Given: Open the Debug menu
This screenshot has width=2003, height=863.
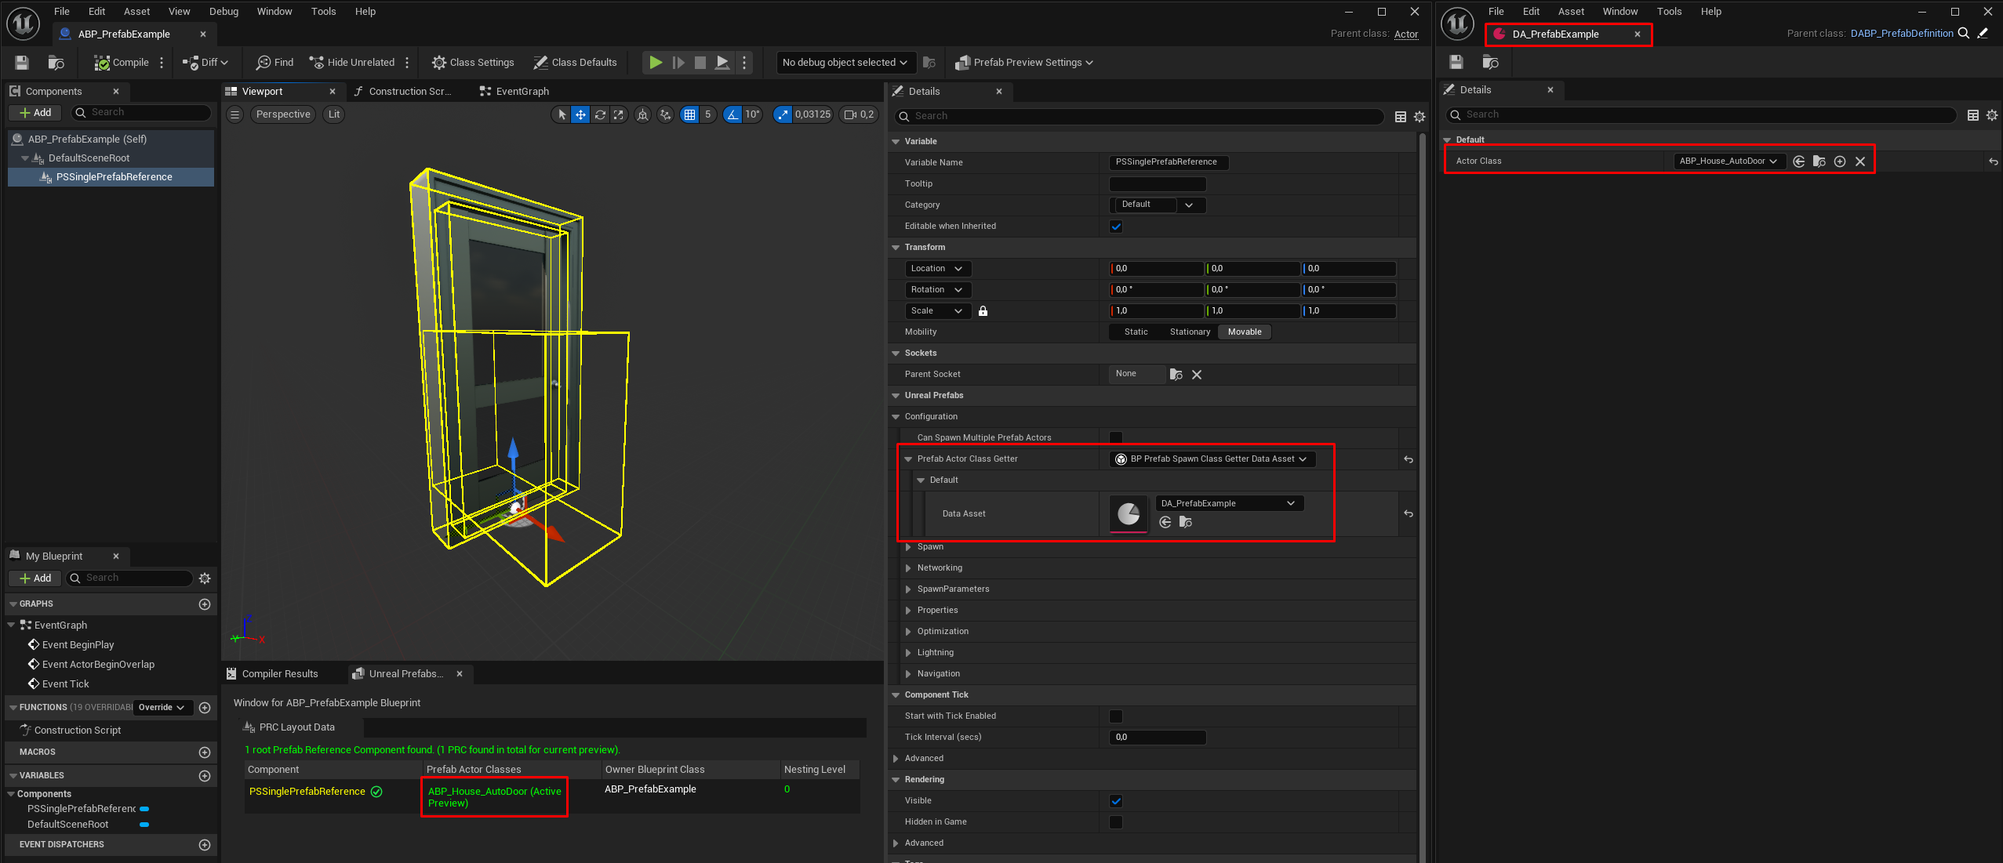Looking at the screenshot, I should point(224,12).
